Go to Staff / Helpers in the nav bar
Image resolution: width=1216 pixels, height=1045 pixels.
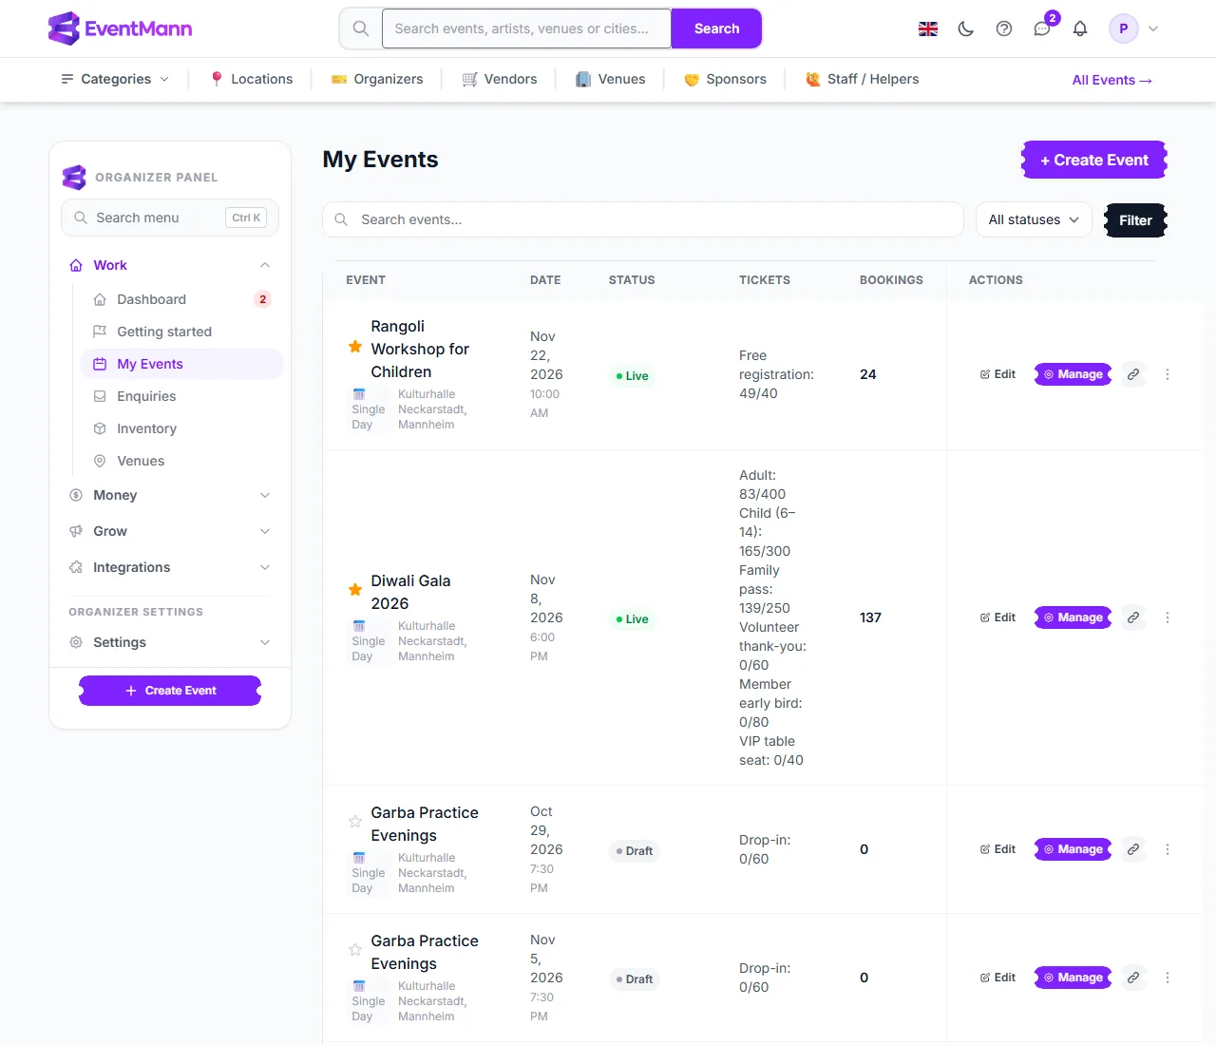863,79
